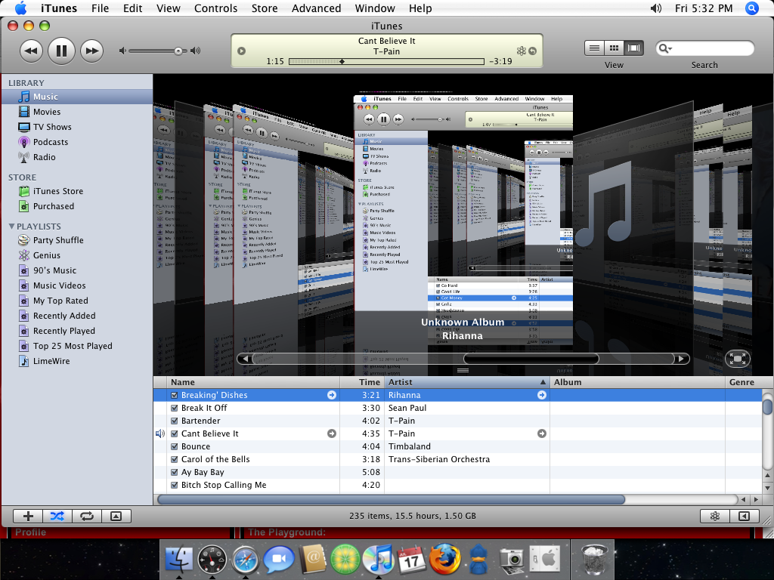The height and width of the screenshot is (580, 774).
Task: Uncheck the Bartender song
Action: pos(175,421)
